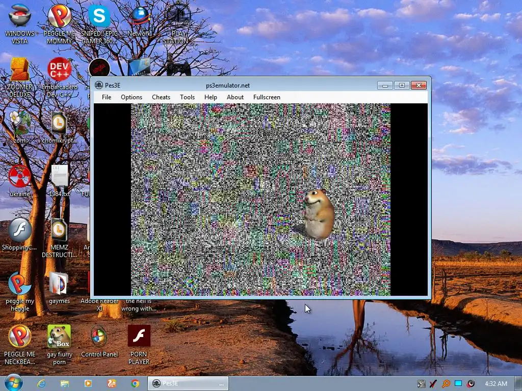Click the Pes3E taskbar button
Image resolution: width=522 pixels, height=391 pixels.
click(x=188, y=383)
